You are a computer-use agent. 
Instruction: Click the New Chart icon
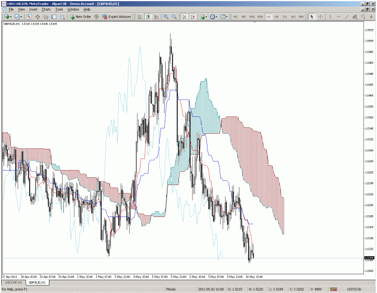tap(7, 17)
